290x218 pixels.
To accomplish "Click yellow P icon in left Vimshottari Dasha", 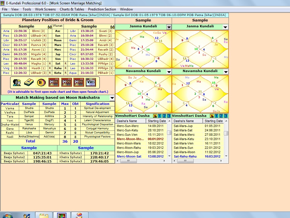I will pos(155,116).
